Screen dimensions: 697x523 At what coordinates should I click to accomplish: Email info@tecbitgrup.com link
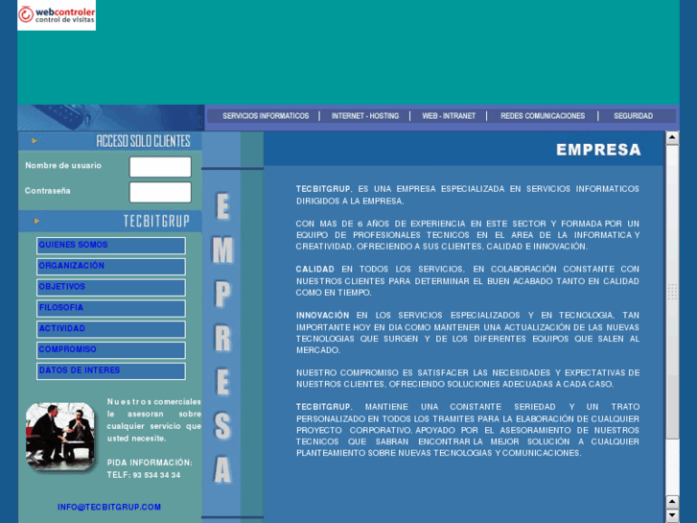point(109,507)
